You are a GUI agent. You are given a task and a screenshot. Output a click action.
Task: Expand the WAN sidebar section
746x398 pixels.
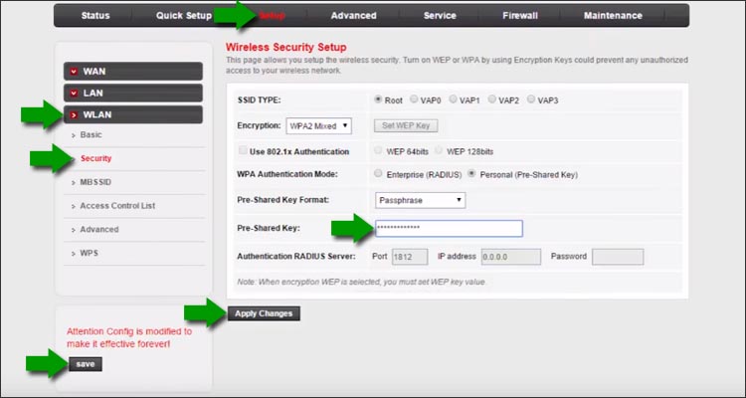131,71
